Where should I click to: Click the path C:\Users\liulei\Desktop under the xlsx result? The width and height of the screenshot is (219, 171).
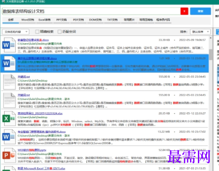coord(33,117)
